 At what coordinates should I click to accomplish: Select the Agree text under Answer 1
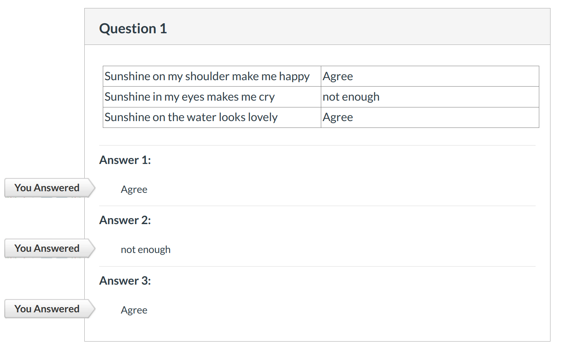tap(134, 190)
